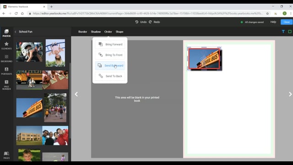Click the All changes saved status
The height and width of the screenshot is (165, 293).
(x=252, y=22)
